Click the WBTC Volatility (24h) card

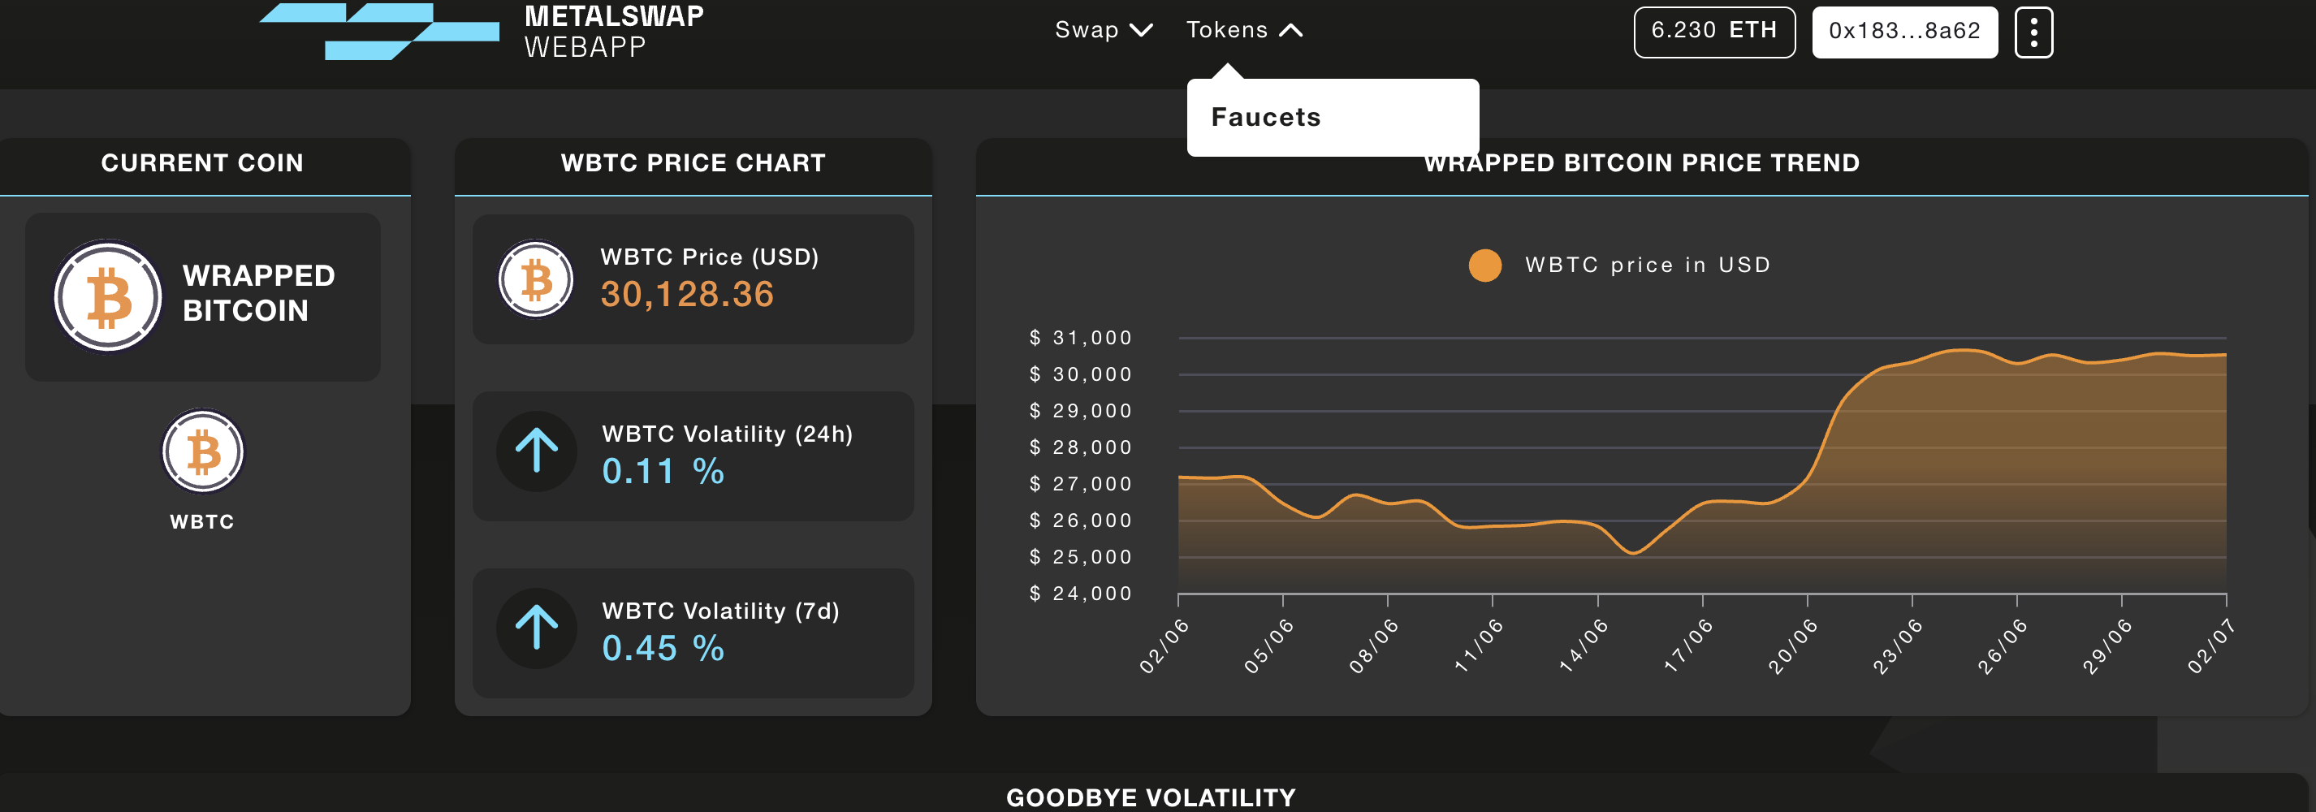click(694, 456)
